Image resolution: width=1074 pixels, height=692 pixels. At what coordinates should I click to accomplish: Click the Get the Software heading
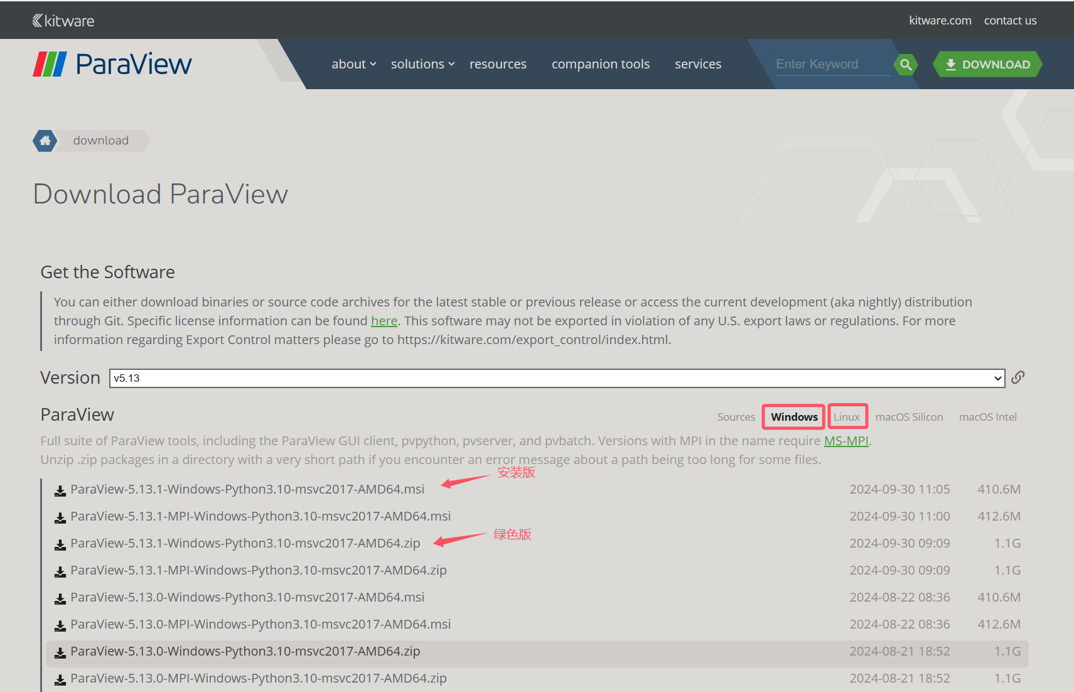coord(107,272)
